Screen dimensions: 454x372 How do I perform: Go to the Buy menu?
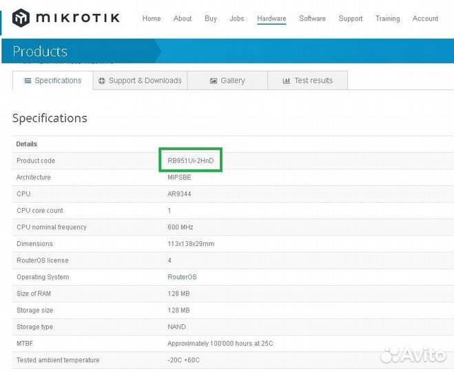[211, 19]
